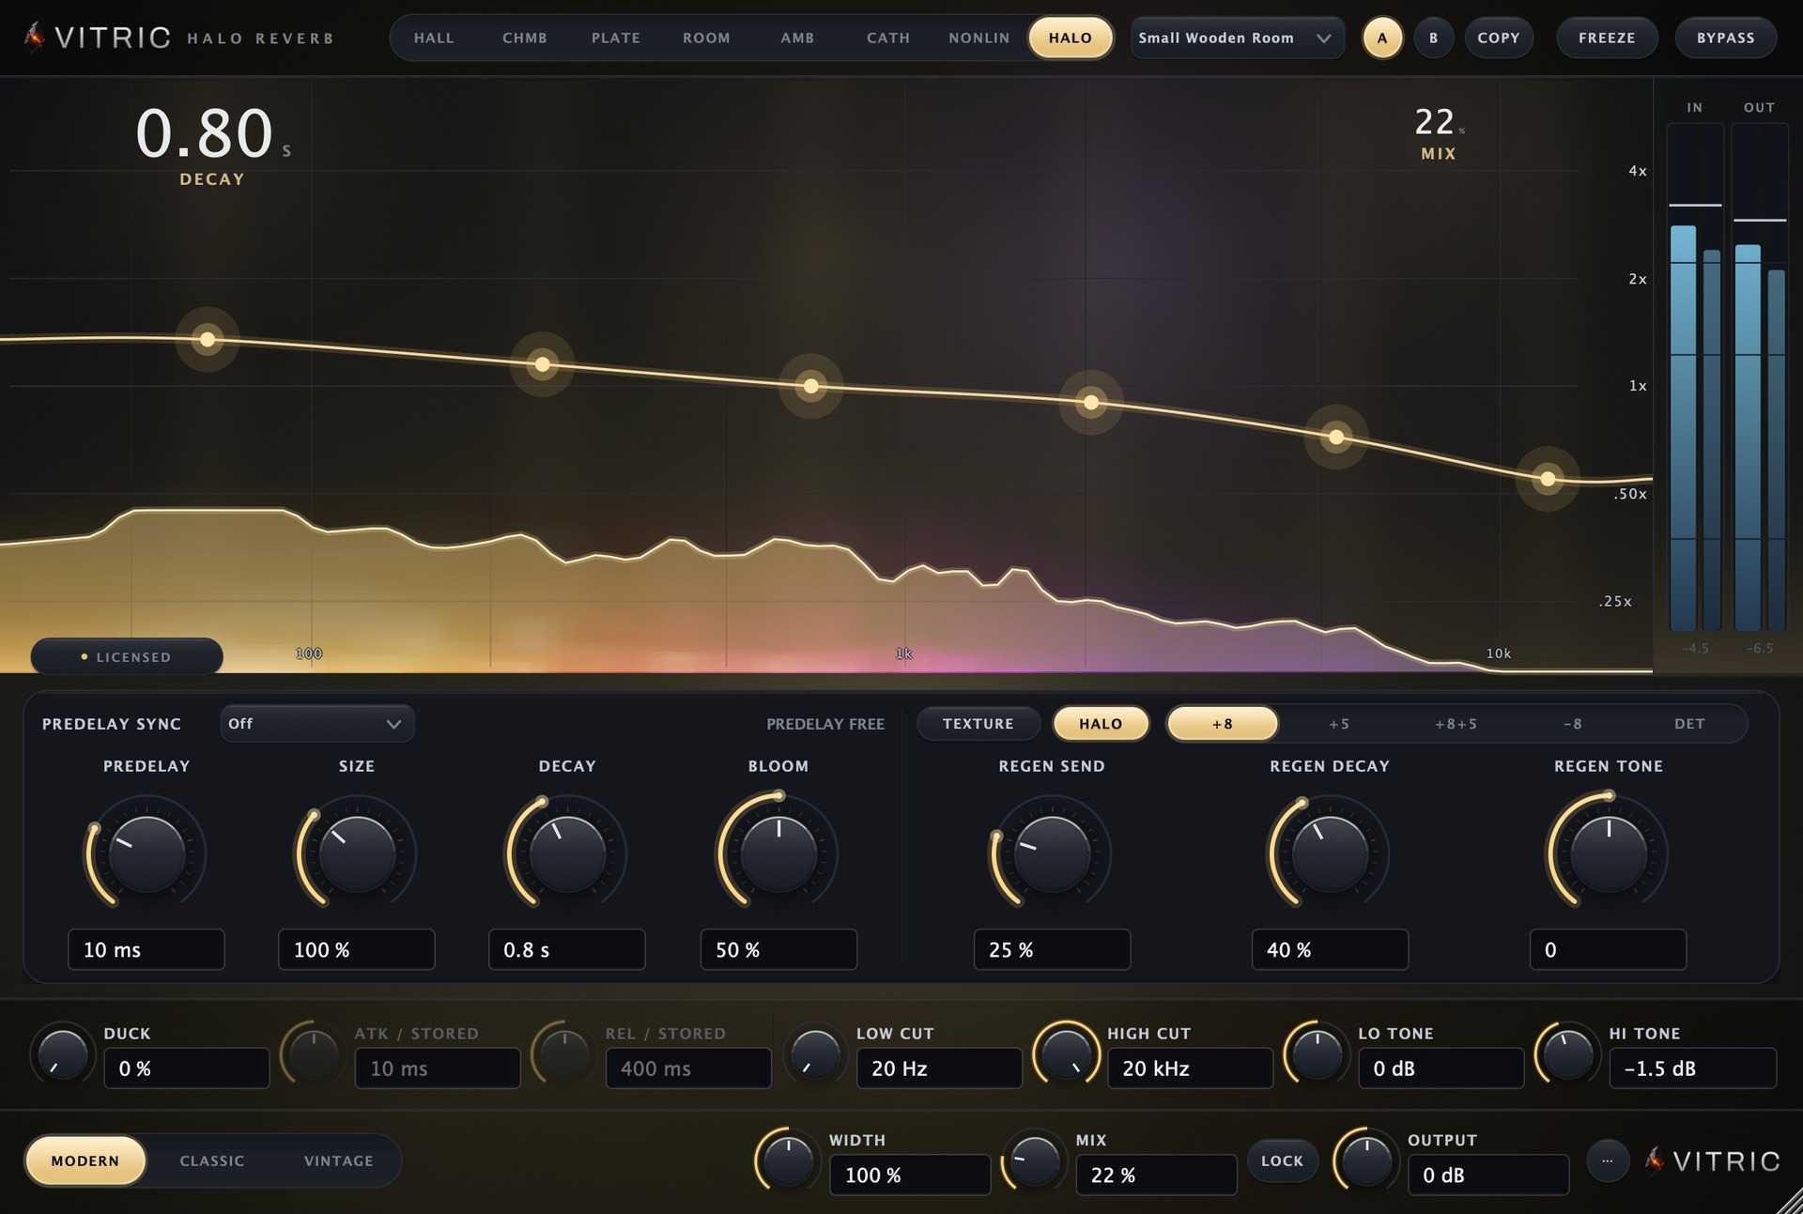Screen dimensions: 1803x1214
Task: Click the Regen Send 25 % value field
Action: pos(1052,949)
